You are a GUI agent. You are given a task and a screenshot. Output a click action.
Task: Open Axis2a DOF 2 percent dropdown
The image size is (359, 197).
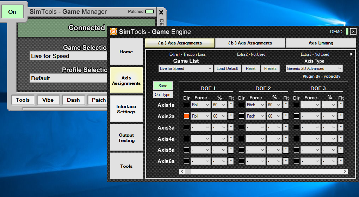click(x=274, y=116)
